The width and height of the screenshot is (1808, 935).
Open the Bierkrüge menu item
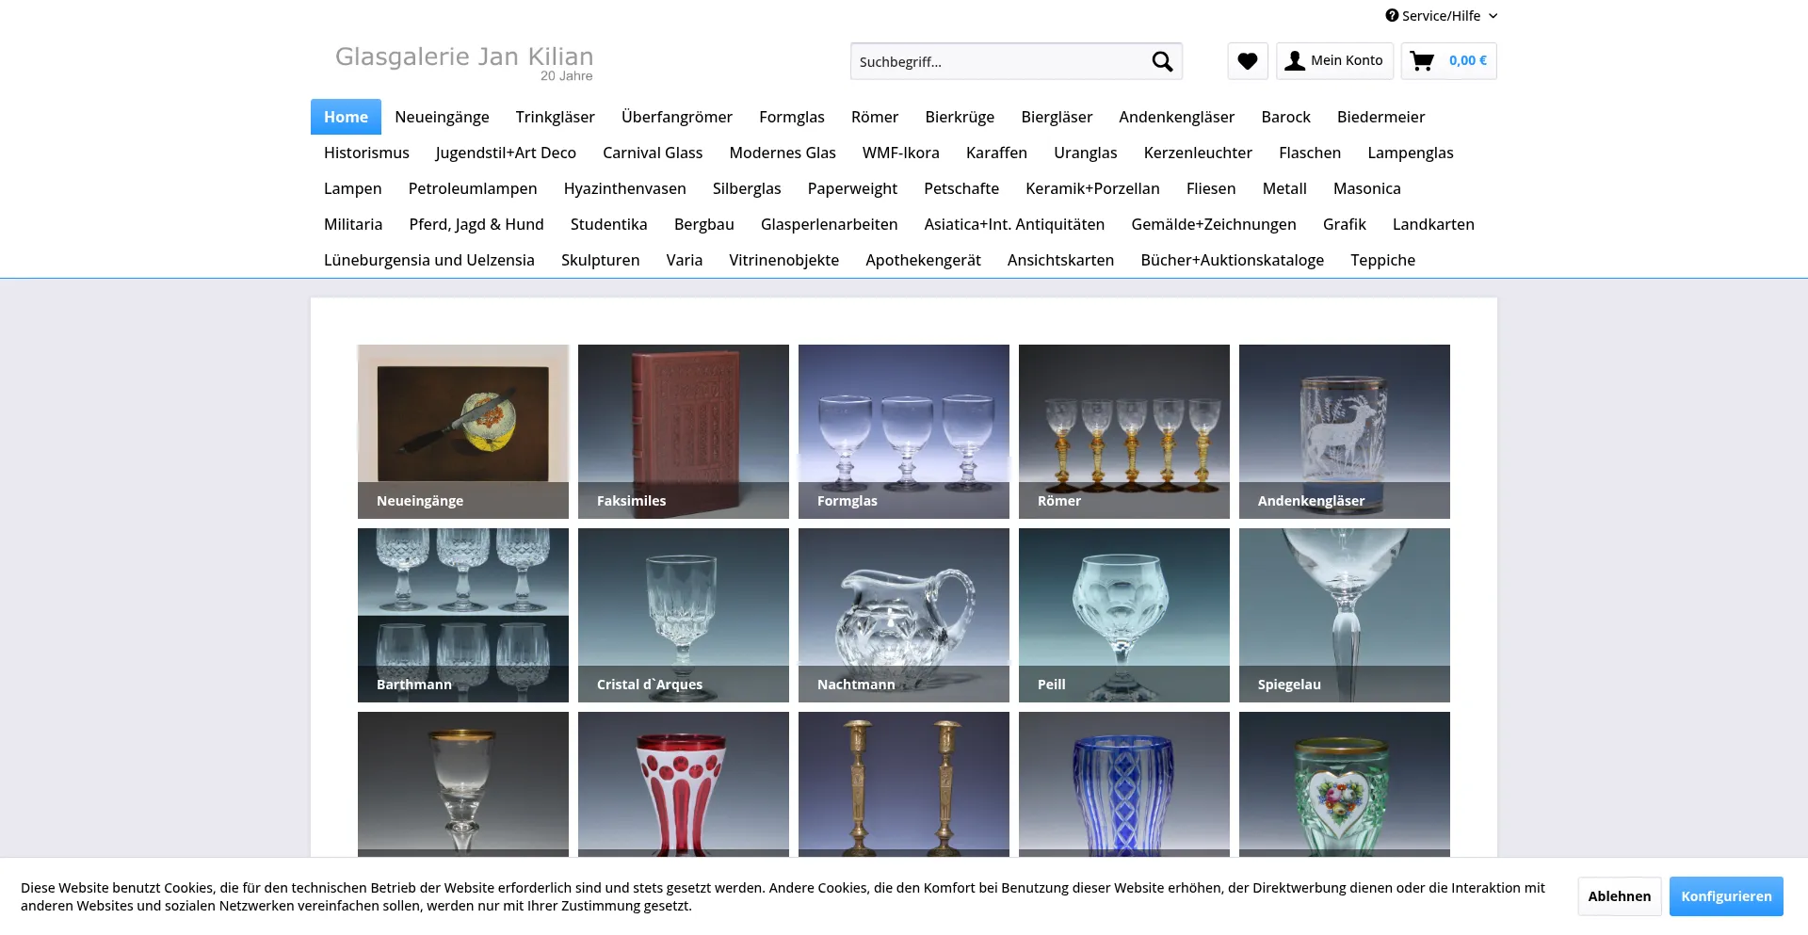coord(960,117)
